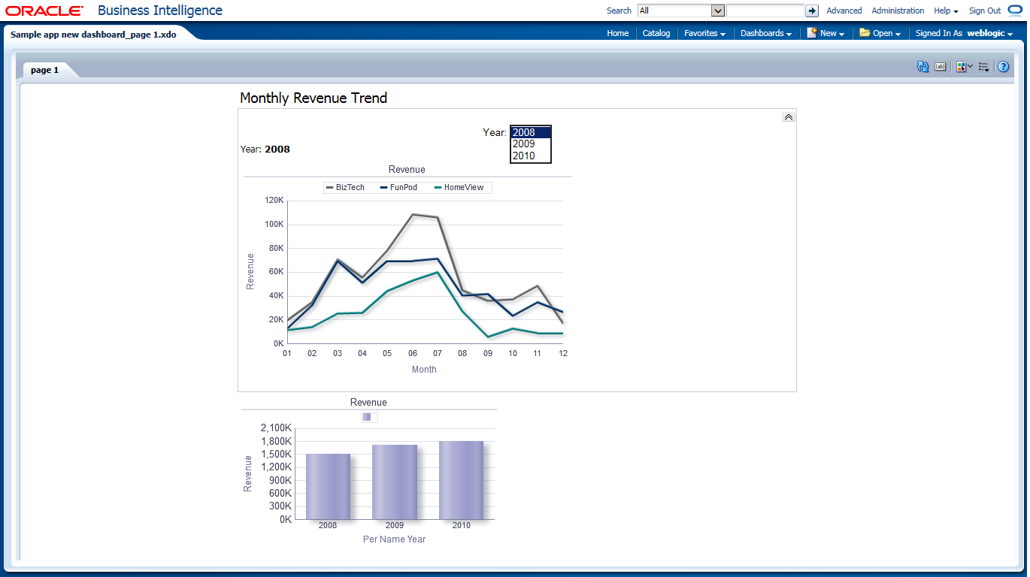Screen dimensions: 1030x577
Task: Click the bar chart Revenue title
Action: pos(368,402)
